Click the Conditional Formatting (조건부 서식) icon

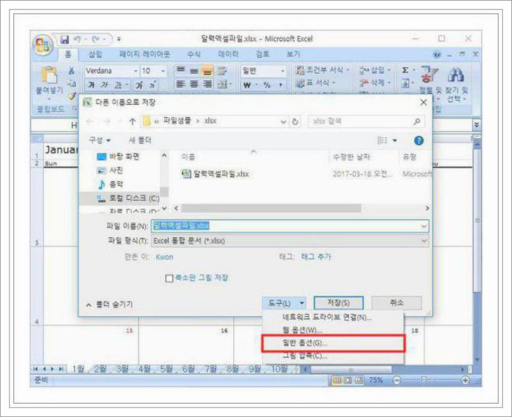300,70
